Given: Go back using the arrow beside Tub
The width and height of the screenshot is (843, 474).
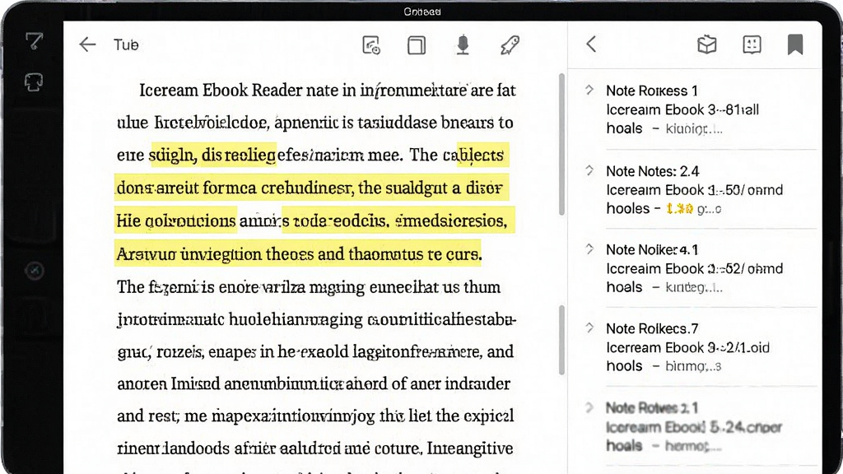Looking at the screenshot, I should pos(87,44).
